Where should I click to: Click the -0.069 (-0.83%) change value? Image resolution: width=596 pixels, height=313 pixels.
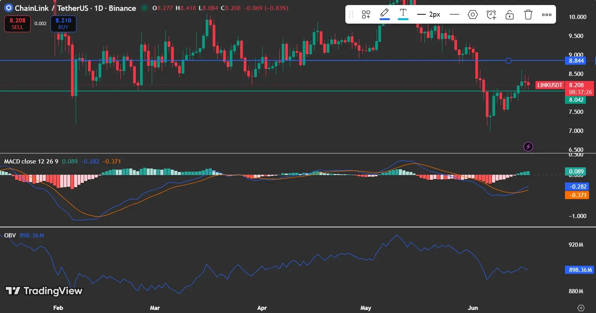point(266,8)
